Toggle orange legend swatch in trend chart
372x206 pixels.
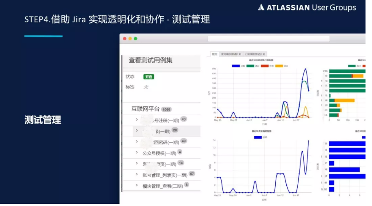click(x=279, y=66)
